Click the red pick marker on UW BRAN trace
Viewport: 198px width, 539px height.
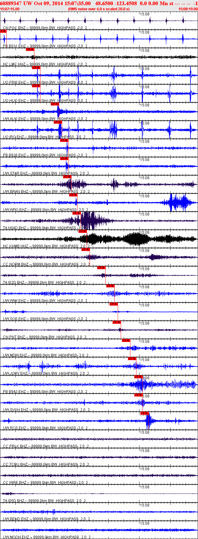67,177
